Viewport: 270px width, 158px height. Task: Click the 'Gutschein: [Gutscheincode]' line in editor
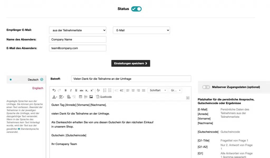pyautogui.click(x=69, y=135)
